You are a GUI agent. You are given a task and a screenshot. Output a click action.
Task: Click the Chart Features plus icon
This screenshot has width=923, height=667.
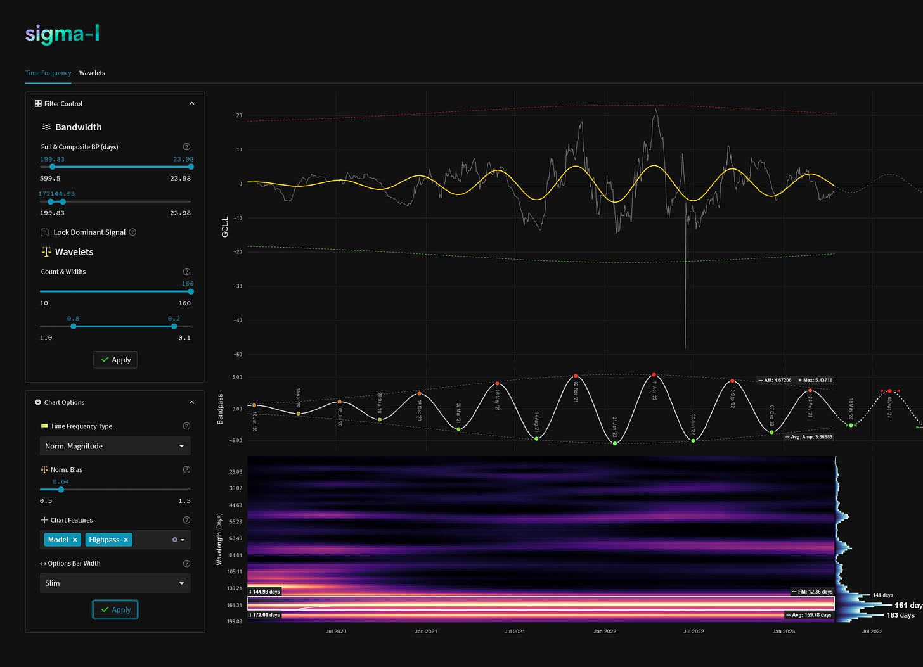[44, 520]
